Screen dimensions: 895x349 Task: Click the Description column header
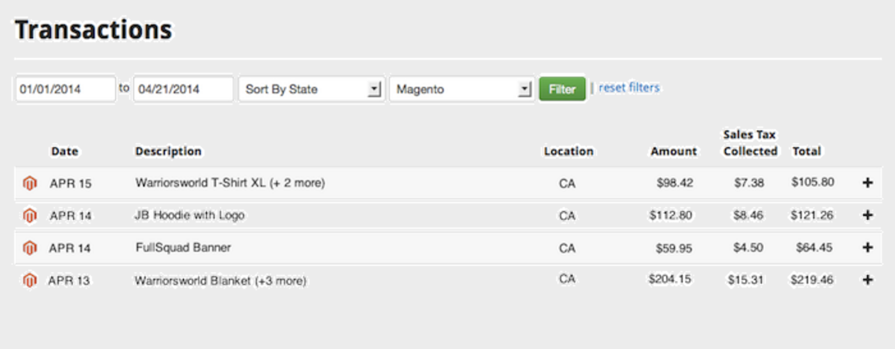pos(168,151)
